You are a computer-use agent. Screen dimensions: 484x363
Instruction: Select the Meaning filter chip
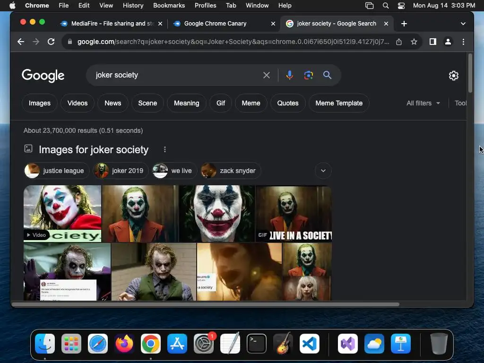pyautogui.click(x=186, y=103)
